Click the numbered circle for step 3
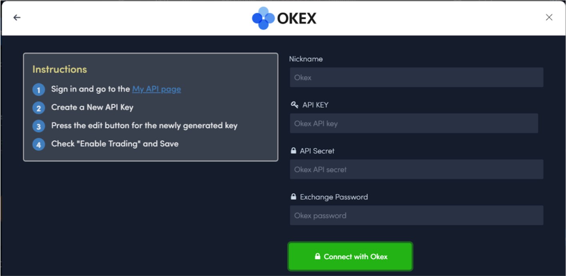Viewport: 566px width, 276px height. (x=39, y=126)
